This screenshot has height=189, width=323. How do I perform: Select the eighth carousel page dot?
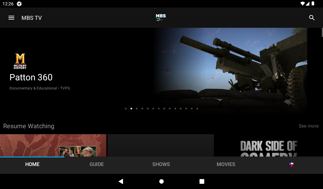coord(164,109)
